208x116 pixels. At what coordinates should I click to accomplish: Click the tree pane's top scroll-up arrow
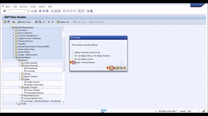[63, 27]
